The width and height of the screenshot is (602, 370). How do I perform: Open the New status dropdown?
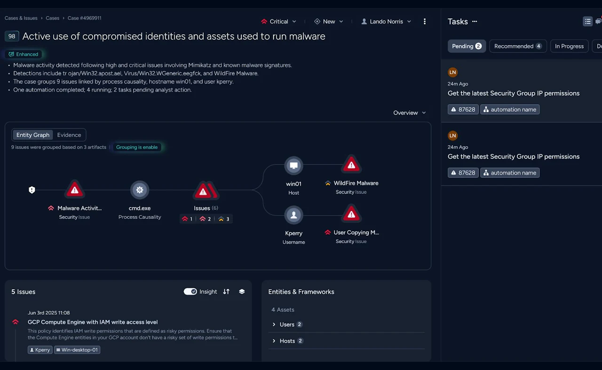tap(329, 21)
